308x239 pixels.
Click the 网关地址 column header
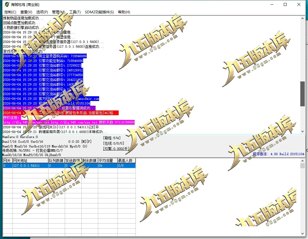click(30, 161)
